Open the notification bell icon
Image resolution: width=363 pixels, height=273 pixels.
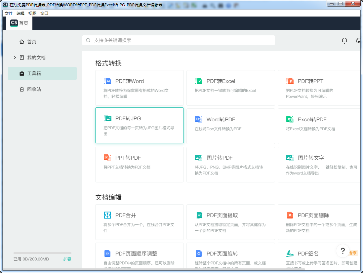(x=344, y=40)
